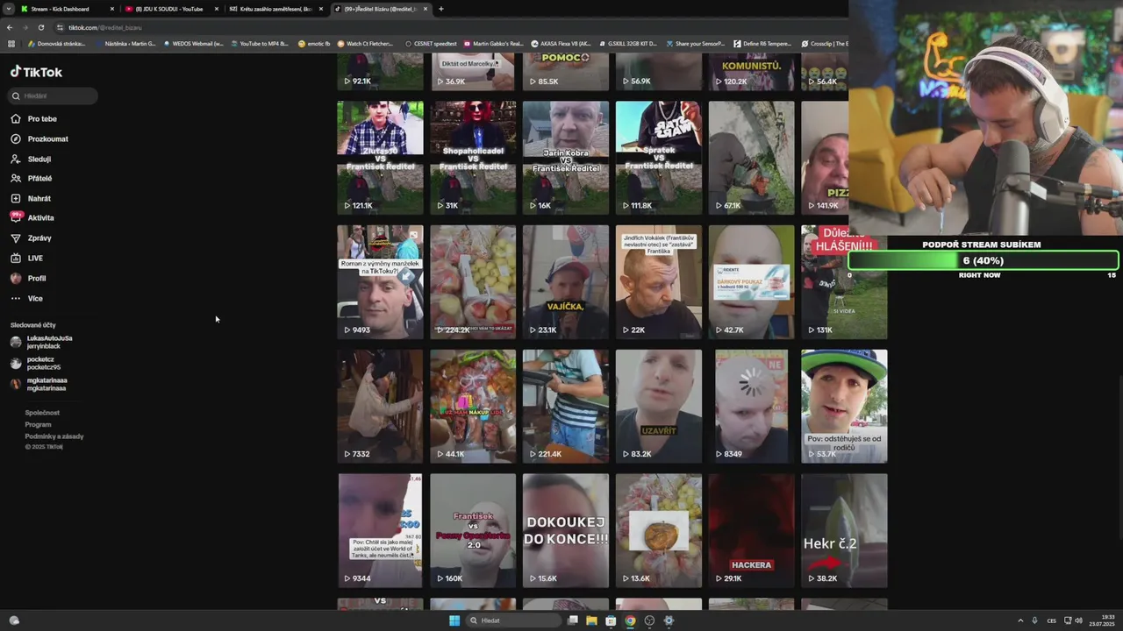This screenshot has width=1123, height=631.
Task: Open new browser tab with plus icon
Action: (440, 9)
